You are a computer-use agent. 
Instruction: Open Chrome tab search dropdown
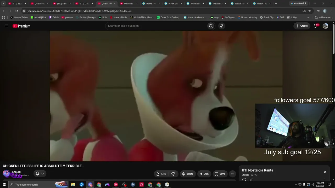pyautogui.click(x=3, y=4)
